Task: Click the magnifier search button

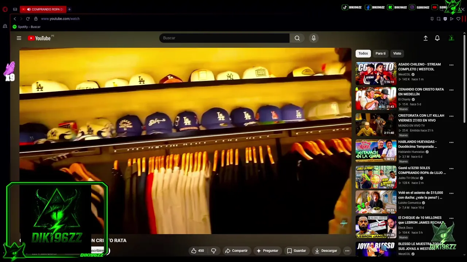Action: point(297,38)
